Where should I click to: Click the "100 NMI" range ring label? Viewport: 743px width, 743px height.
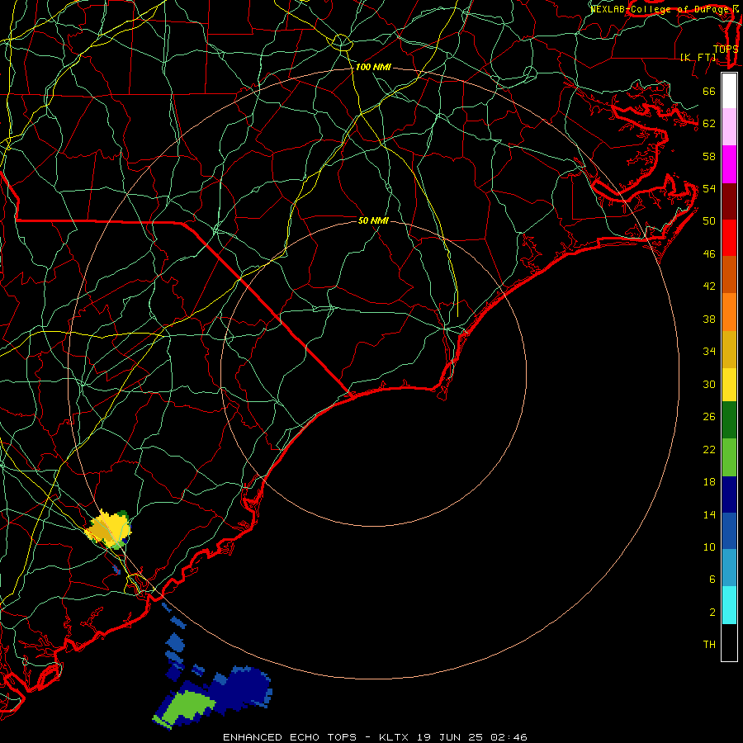[x=373, y=68]
